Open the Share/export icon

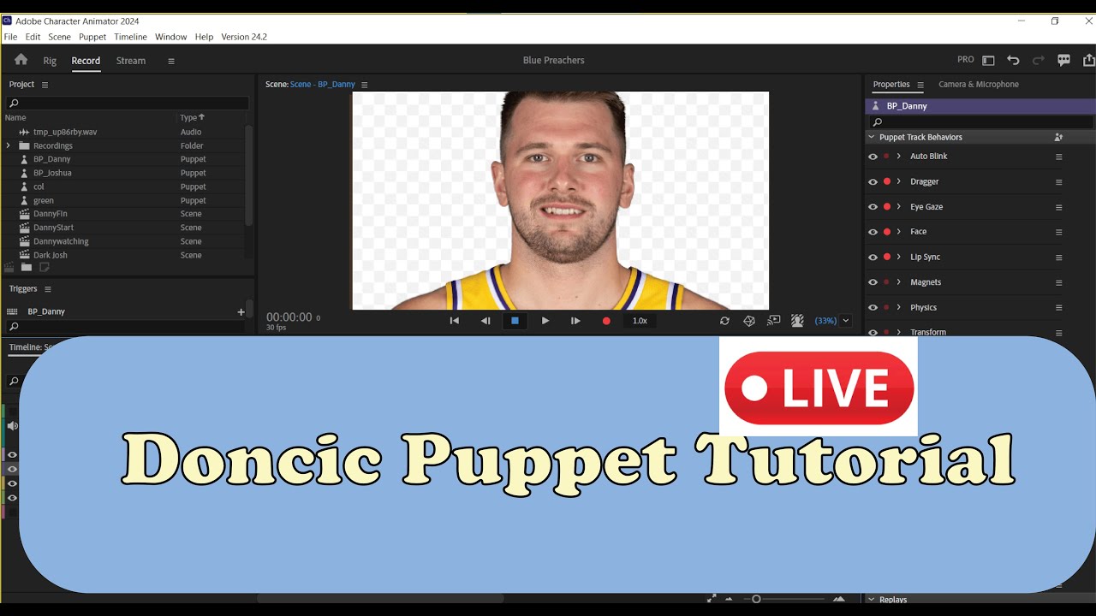(x=1089, y=60)
